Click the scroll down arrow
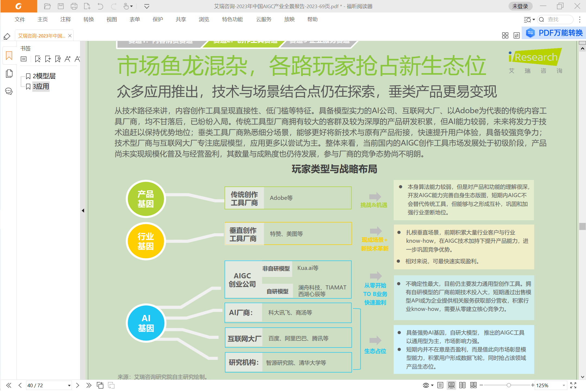Image resolution: width=586 pixels, height=391 pixels. [582, 377]
